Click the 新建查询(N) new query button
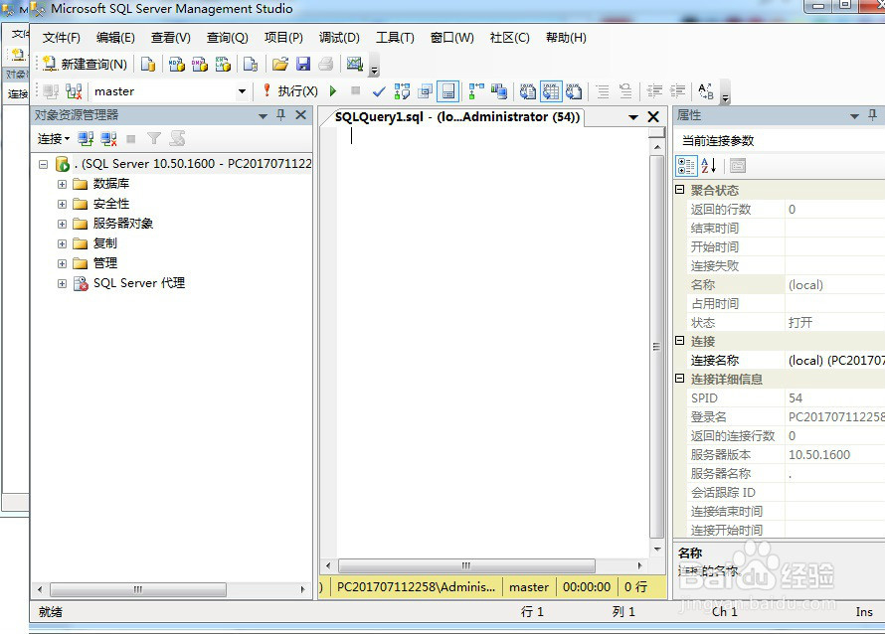Screen dimensions: 885x634 pyautogui.click(x=86, y=65)
